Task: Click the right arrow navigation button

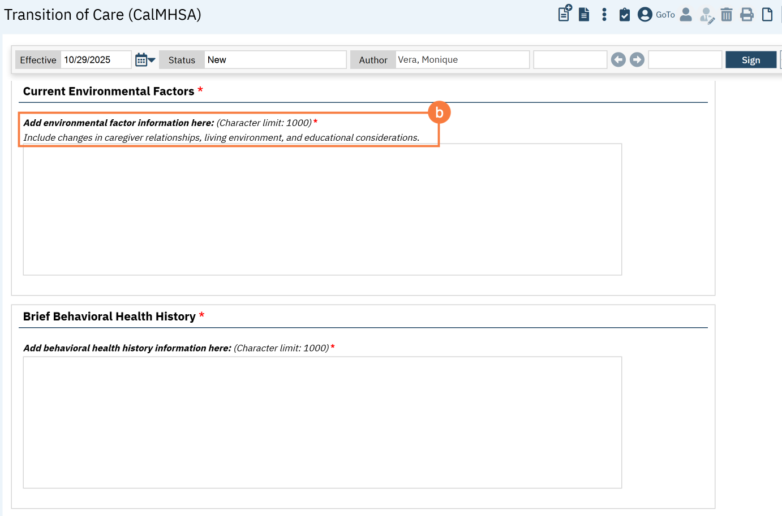Action: point(637,60)
